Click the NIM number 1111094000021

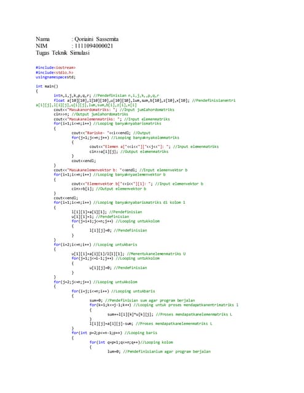tap(94, 46)
